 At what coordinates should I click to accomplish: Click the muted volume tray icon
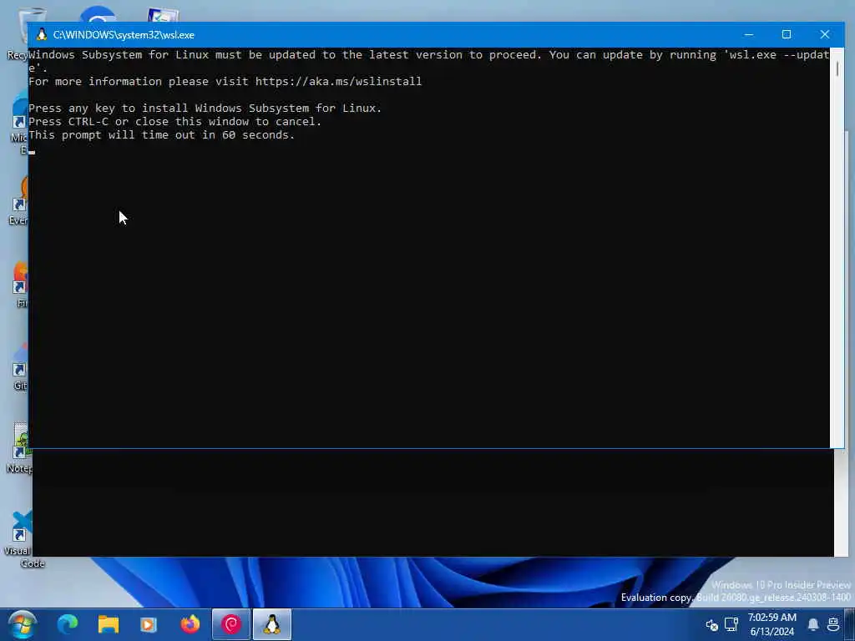click(711, 624)
